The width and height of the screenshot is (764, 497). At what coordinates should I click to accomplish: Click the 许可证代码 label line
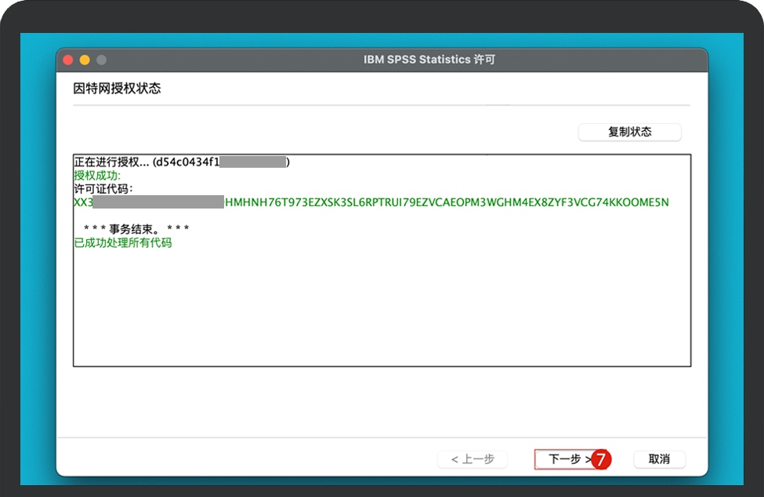click(103, 189)
